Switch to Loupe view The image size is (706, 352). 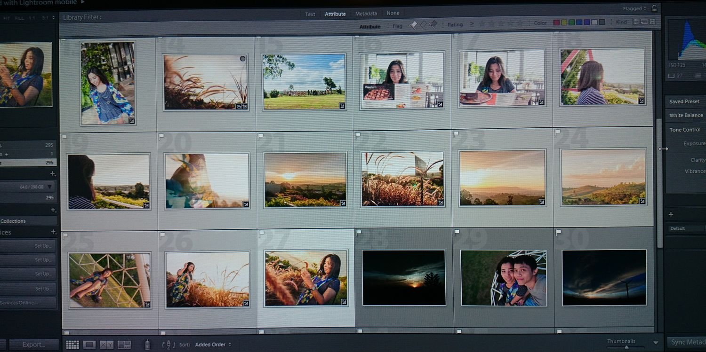click(x=89, y=345)
